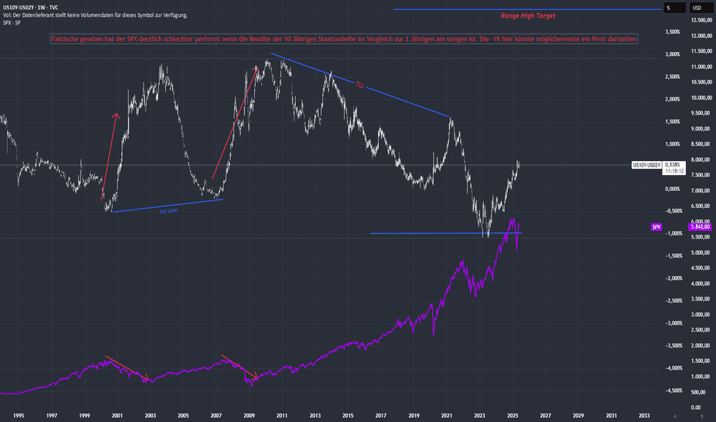Viewport: 716px width, 422px height.
Task: Click the purple '5.842,00' price label
Action: 700,227
